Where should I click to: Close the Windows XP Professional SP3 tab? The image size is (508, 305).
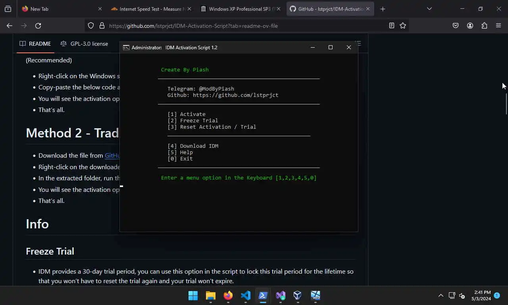tap(278, 9)
